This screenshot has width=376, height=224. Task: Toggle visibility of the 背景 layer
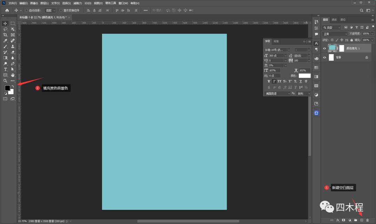(324, 58)
